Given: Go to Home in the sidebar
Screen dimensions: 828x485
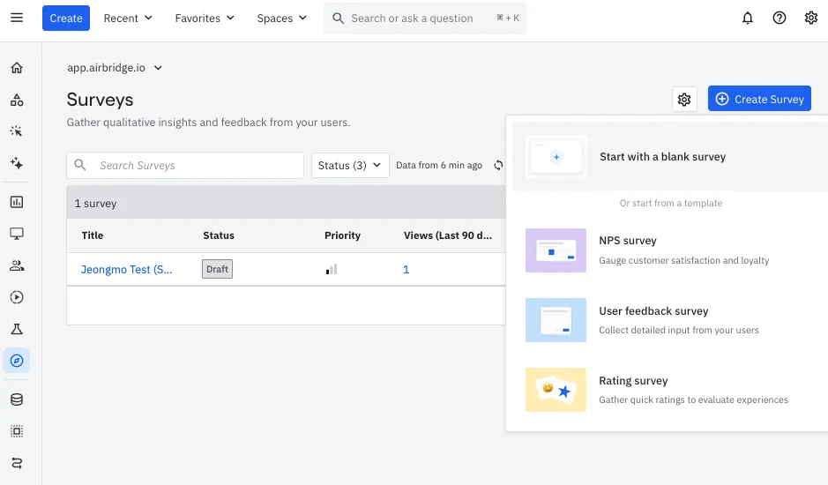Looking at the screenshot, I should coord(17,68).
